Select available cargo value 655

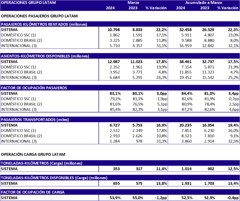tap(117, 183)
